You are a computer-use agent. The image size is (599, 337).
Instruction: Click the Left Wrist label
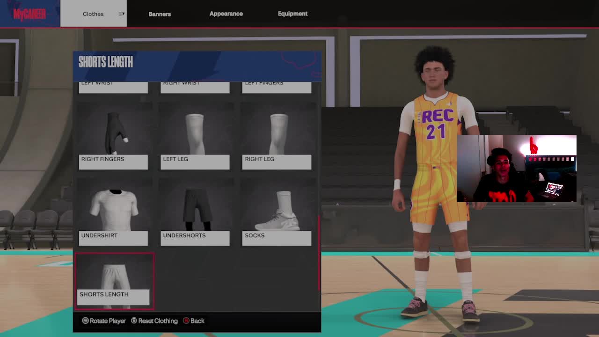113,87
